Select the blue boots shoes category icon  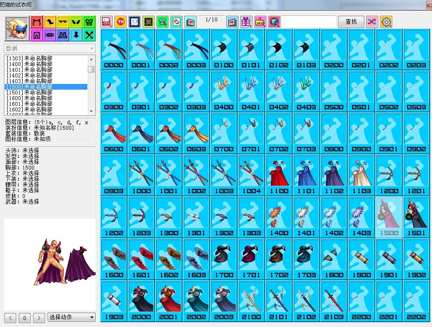[x=63, y=35]
